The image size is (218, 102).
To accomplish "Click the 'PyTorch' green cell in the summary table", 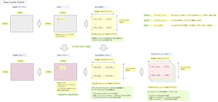I will pyautogui.click(x=148, y=15).
